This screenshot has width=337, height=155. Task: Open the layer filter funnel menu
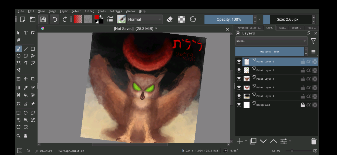313,41
